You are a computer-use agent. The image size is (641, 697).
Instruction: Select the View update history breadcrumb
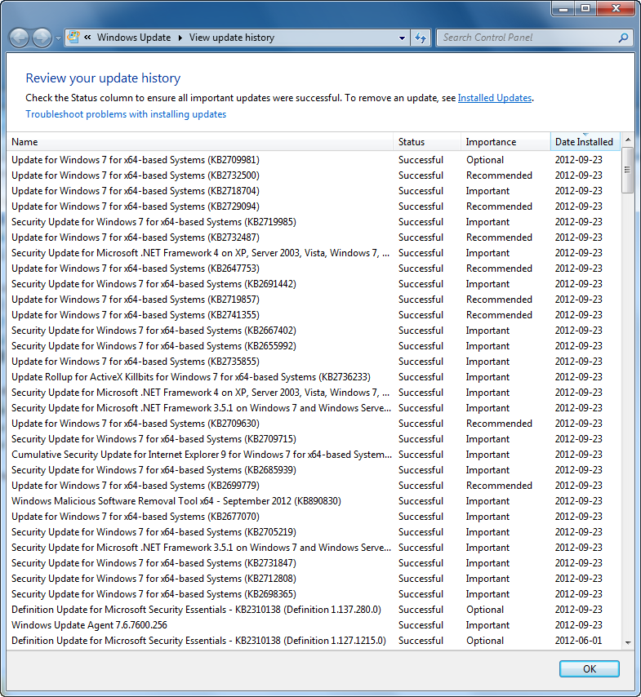(x=232, y=38)
